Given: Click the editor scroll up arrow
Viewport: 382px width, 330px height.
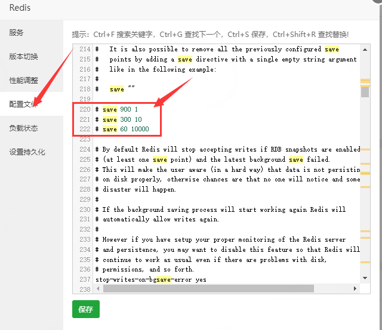Looking at the screenshot, I should tap(365, 50).
